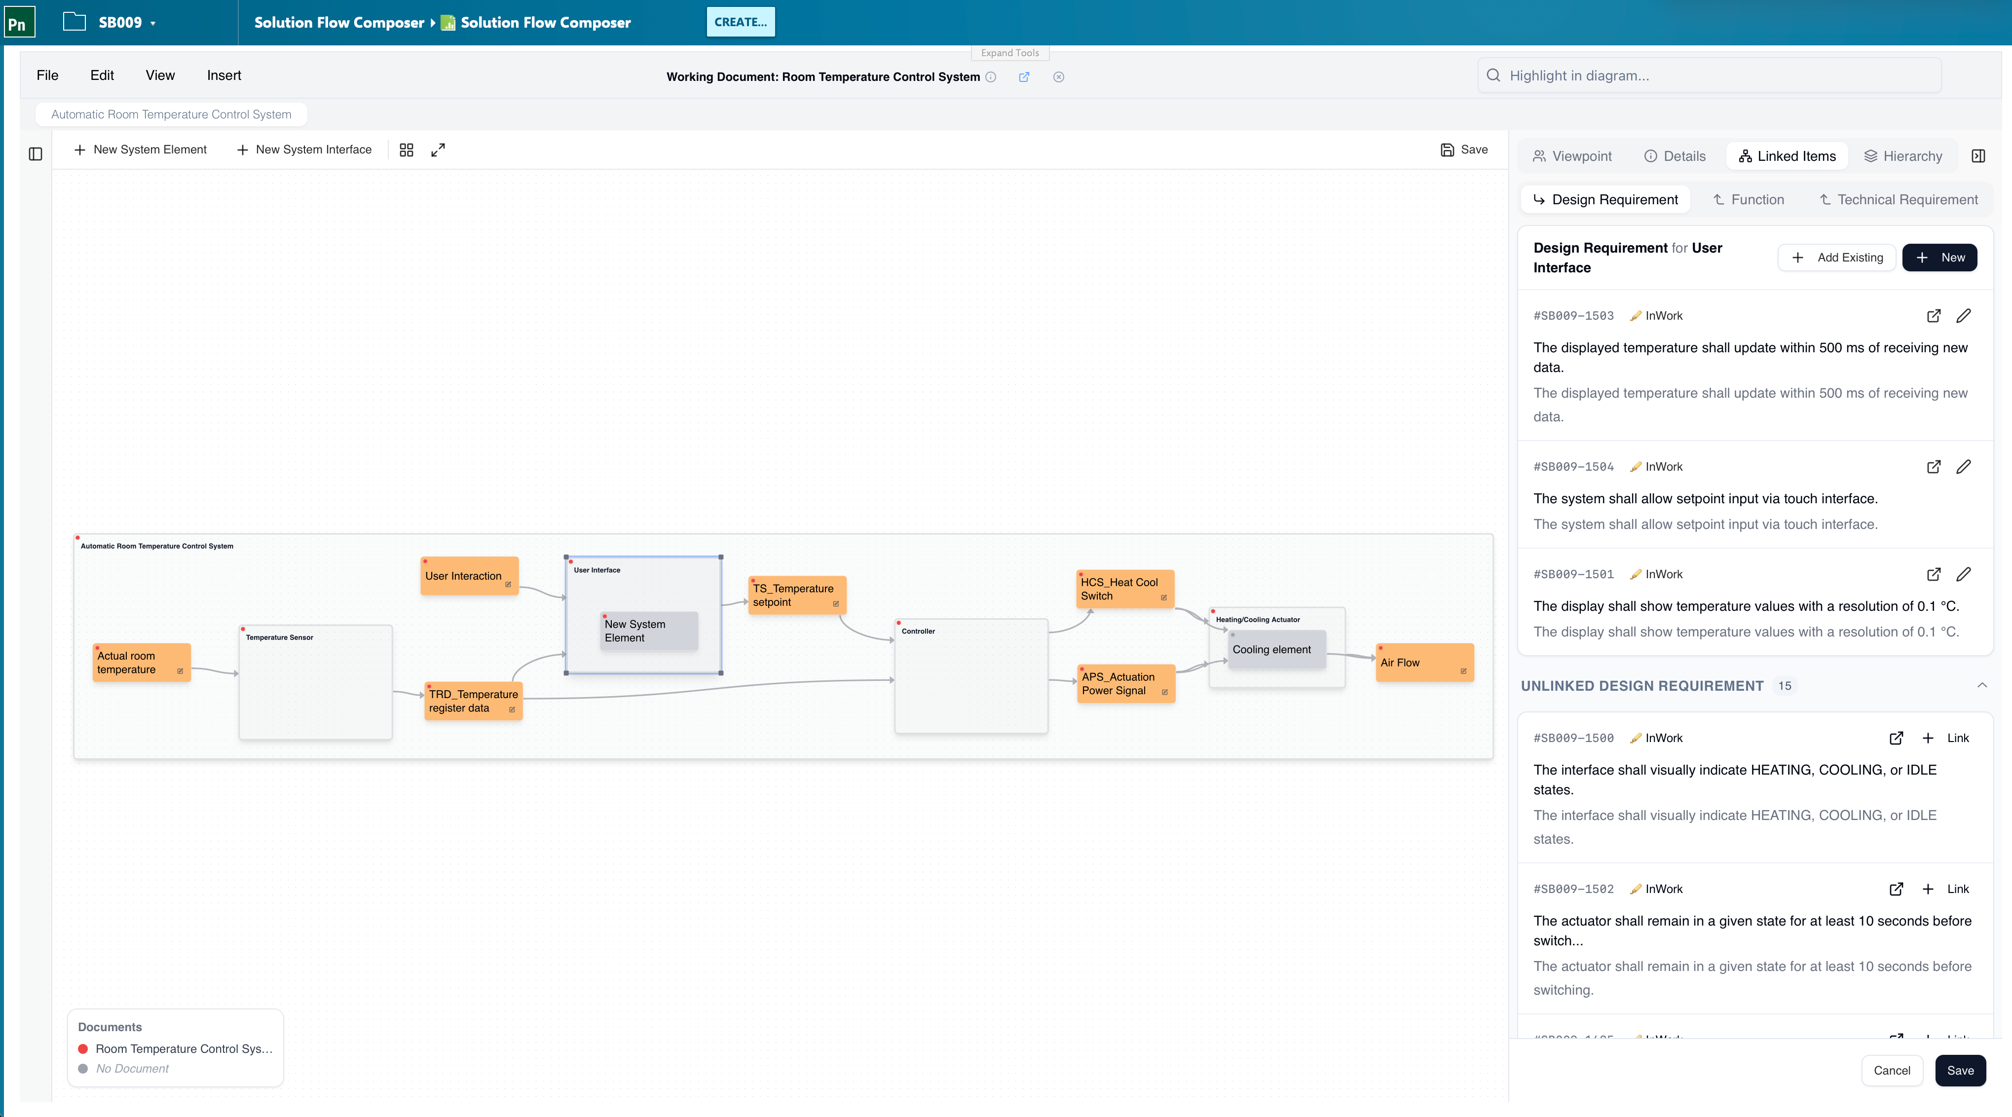Toggle the left sidebar panel icon
This screenshot has width=2012, height=1117.
[35, 154]
